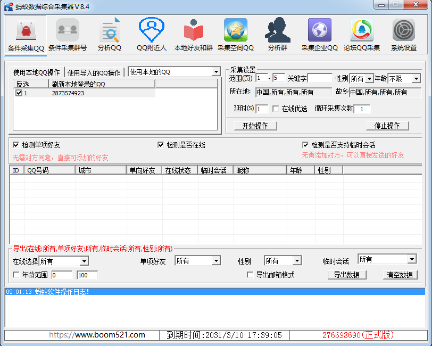Viewport: 432px width, 346px height.
Task: Click the 故乡 hometown field
Action: [x=385, y=92]
